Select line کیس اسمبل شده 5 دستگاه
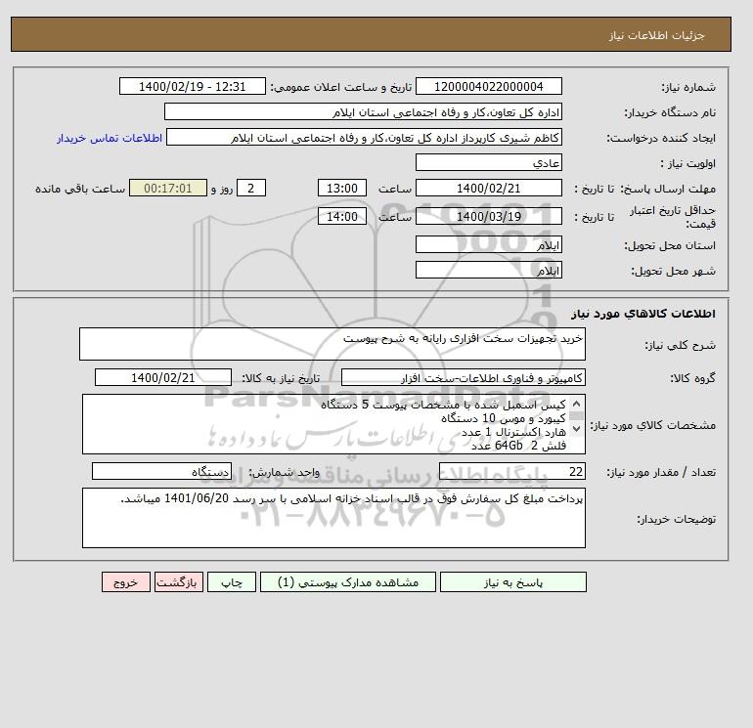The image size is (753, 728). coord(443,405)
